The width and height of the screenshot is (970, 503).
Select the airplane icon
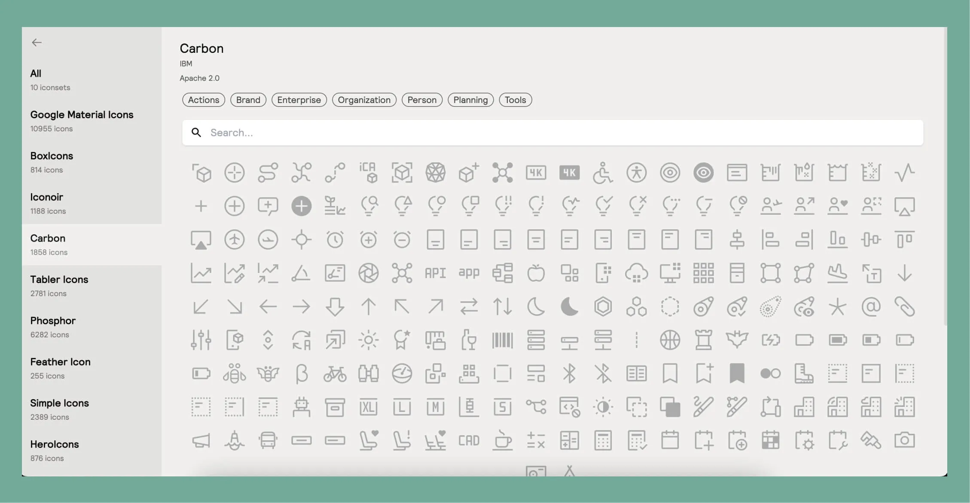point(235,239)
